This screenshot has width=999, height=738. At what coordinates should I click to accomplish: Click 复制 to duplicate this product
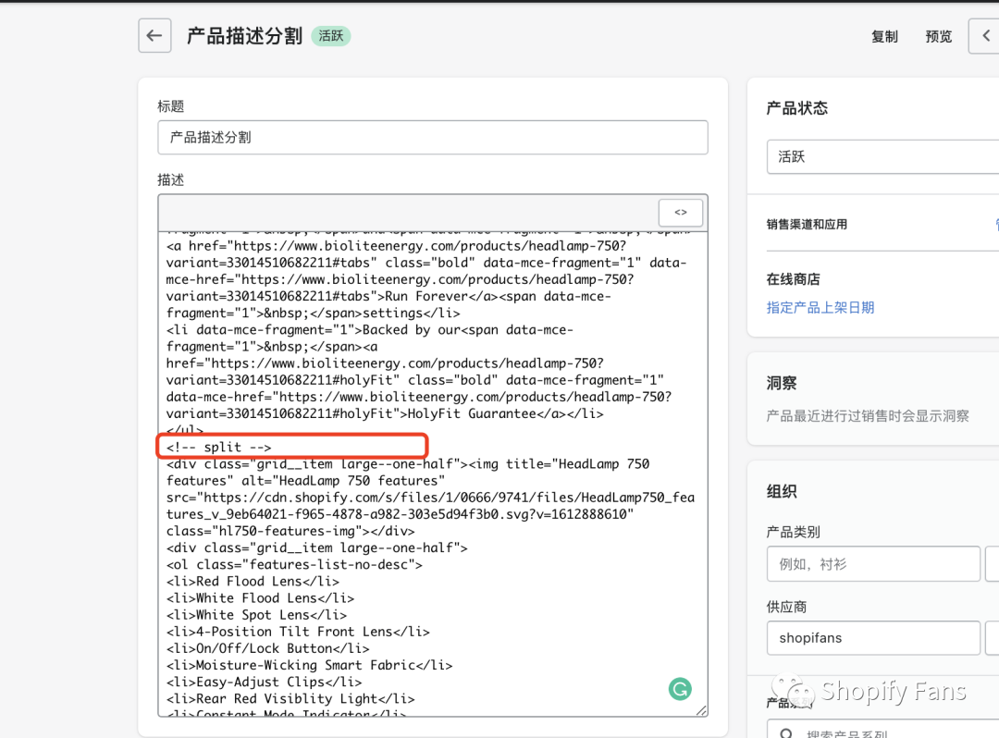click(x=884, y=36)
